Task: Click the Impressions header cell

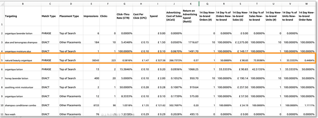Action: pyautogui.click(x=91, y=16)
